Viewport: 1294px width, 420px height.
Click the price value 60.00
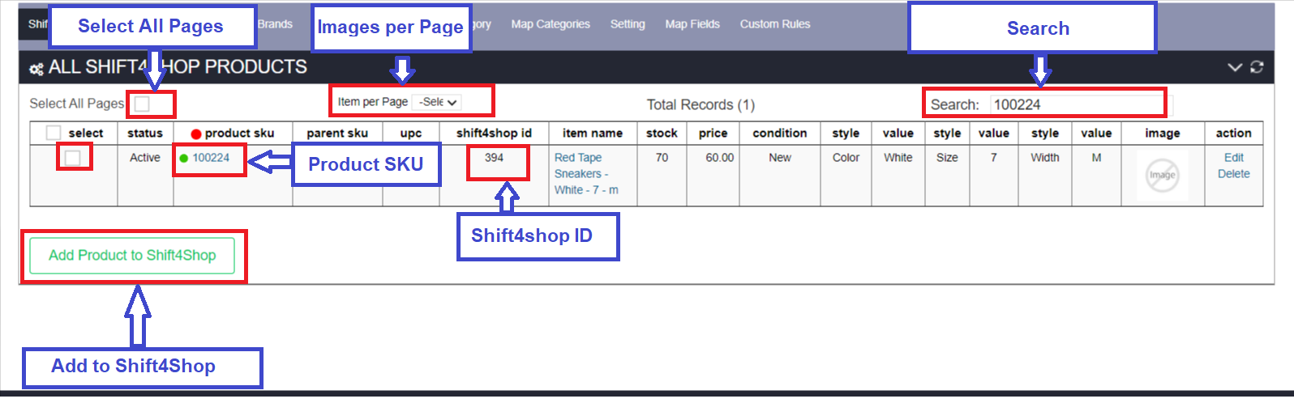(x=719, y=158)
